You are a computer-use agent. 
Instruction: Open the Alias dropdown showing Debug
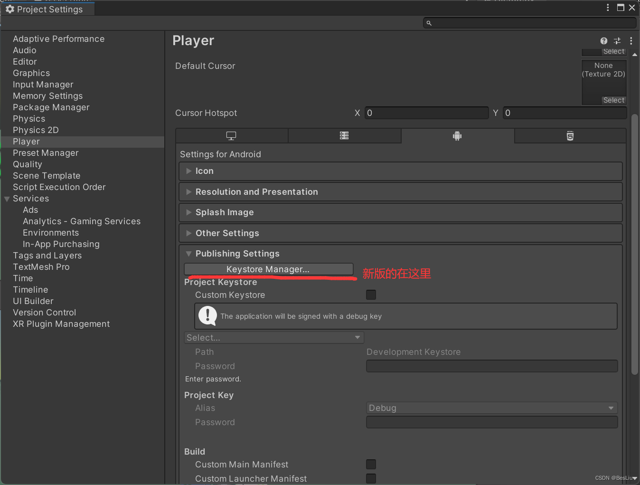pyautogui.click(x=491, y=408)
